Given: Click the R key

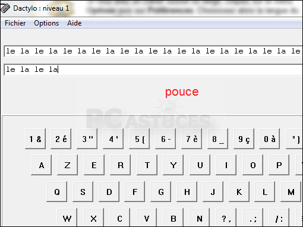Looking at the screenshot, I should coord(121,165).
